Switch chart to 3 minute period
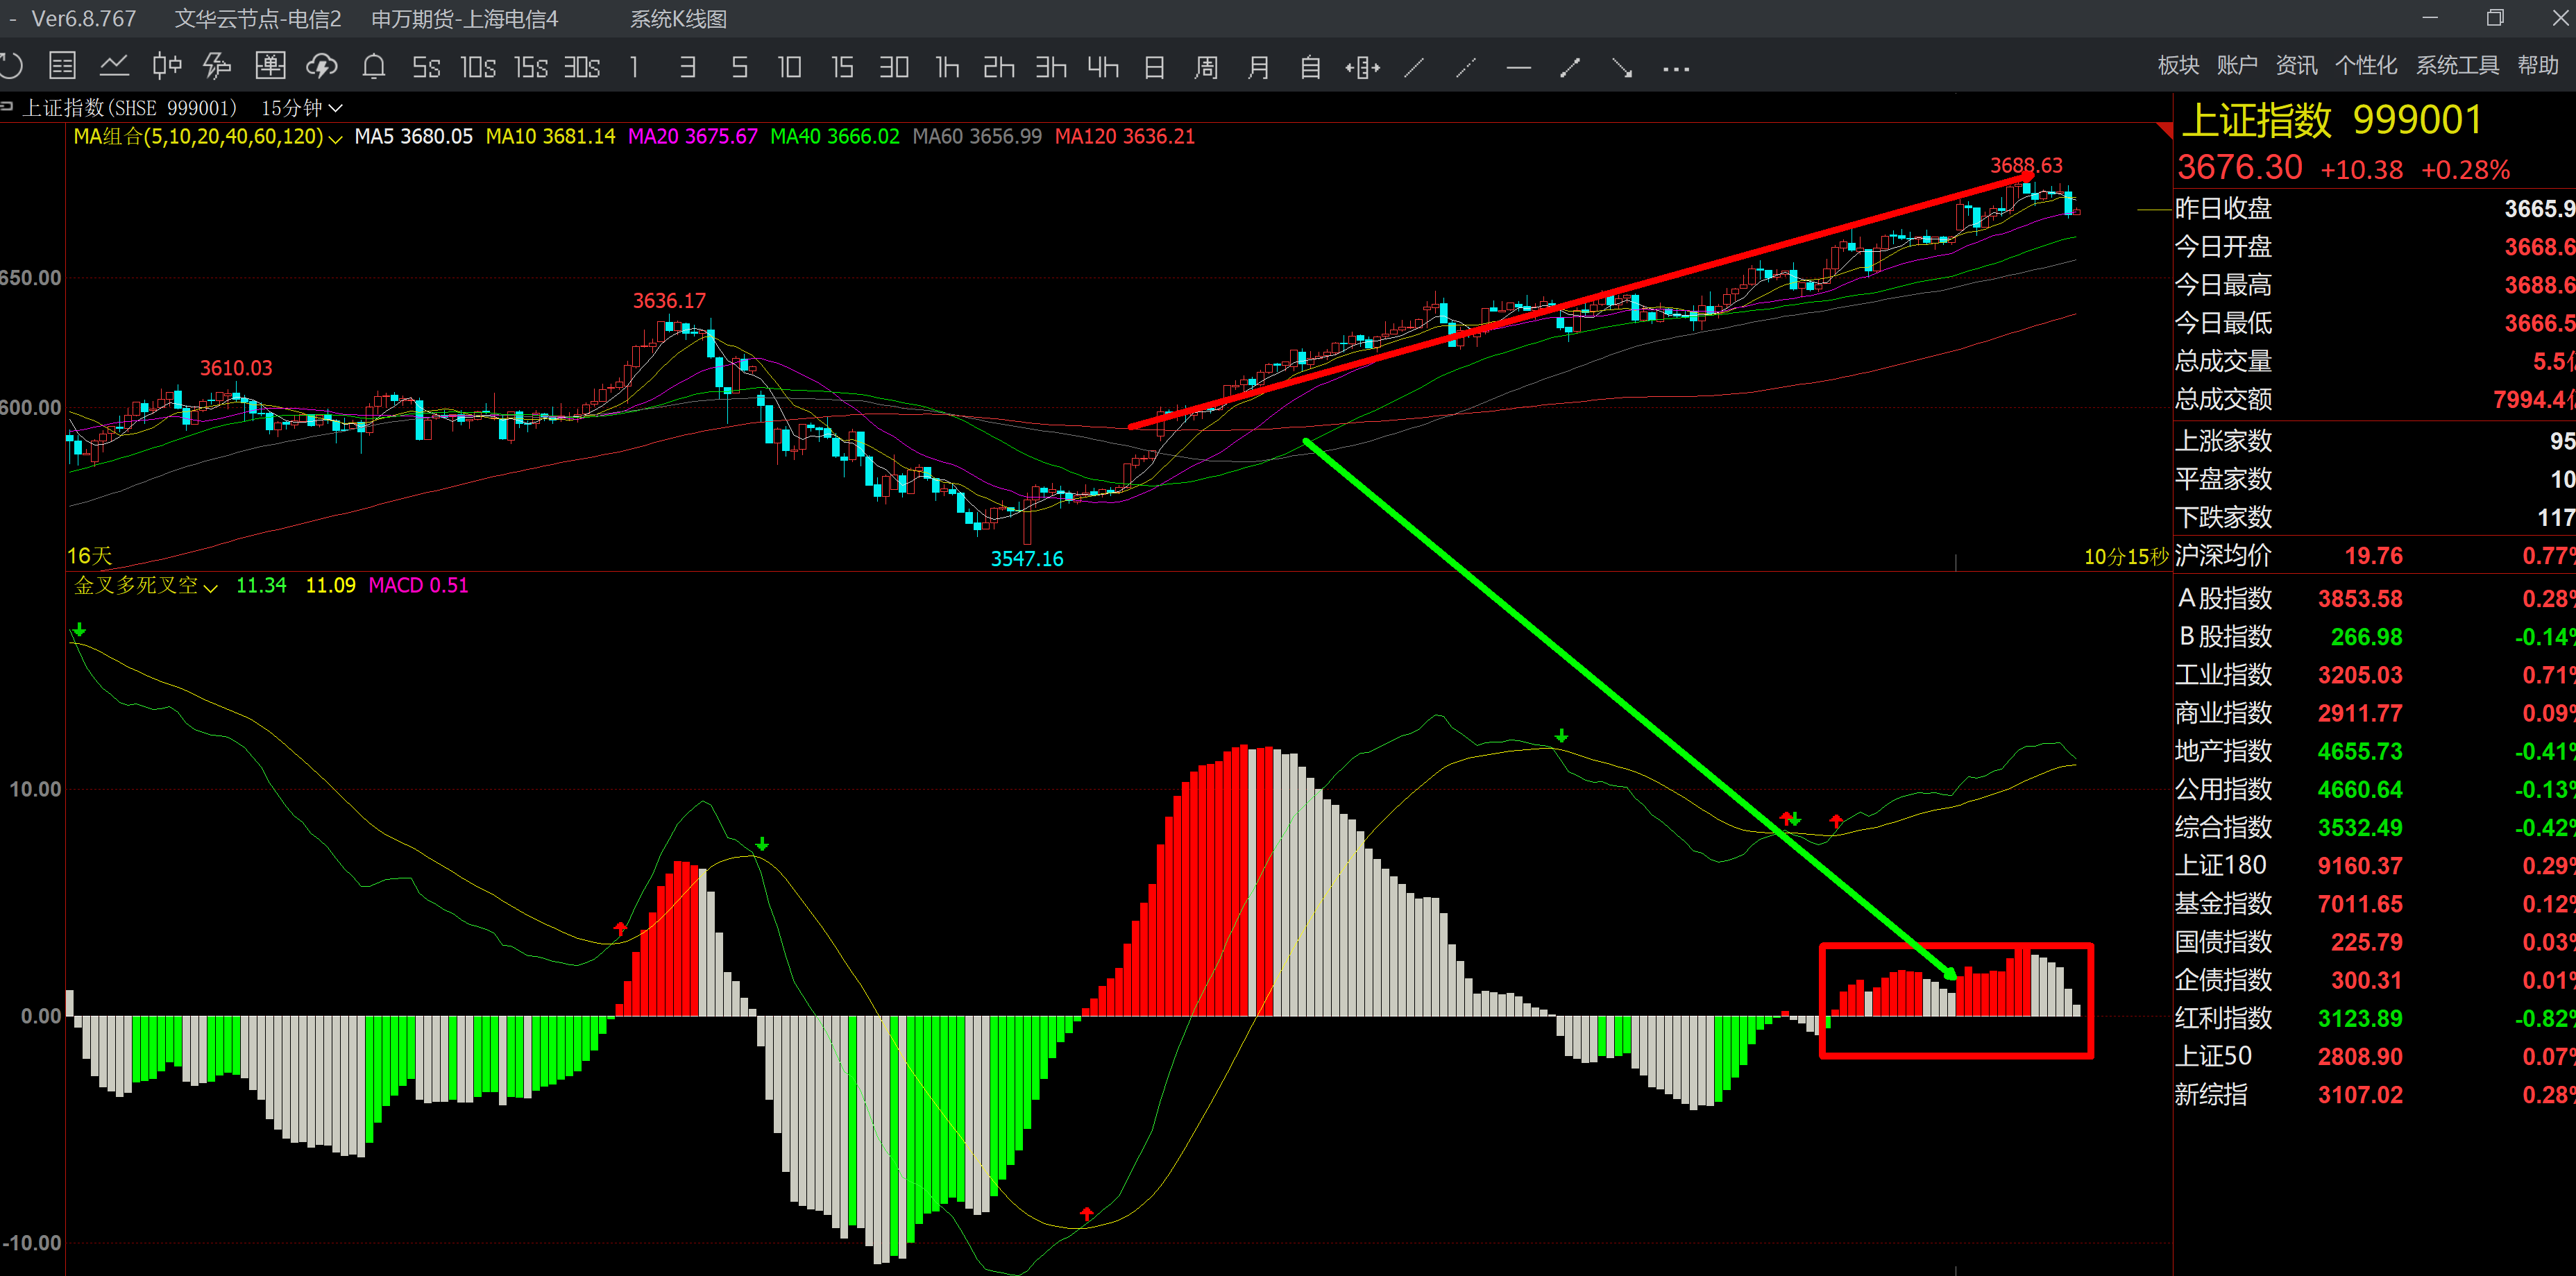 [687, 67]
